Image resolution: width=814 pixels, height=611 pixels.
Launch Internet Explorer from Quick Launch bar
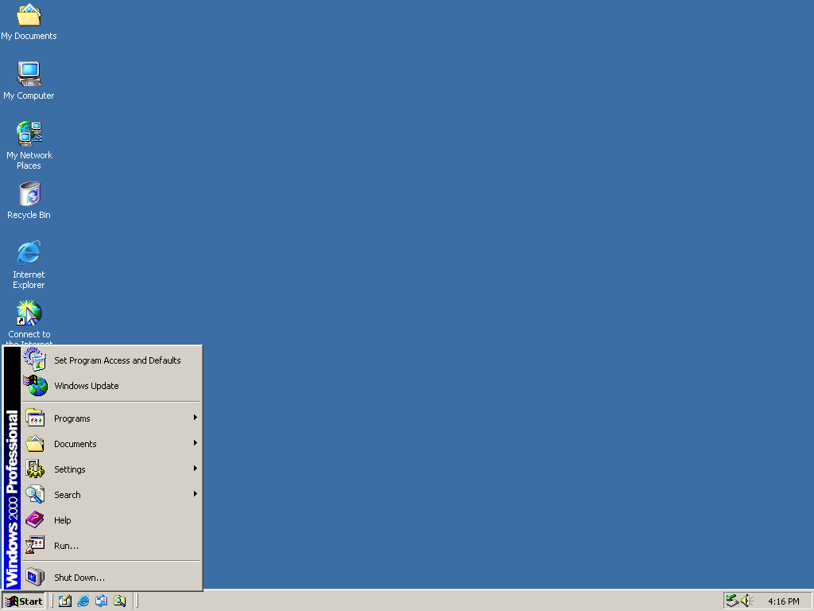pyautogui.click(x=83, y=601)
